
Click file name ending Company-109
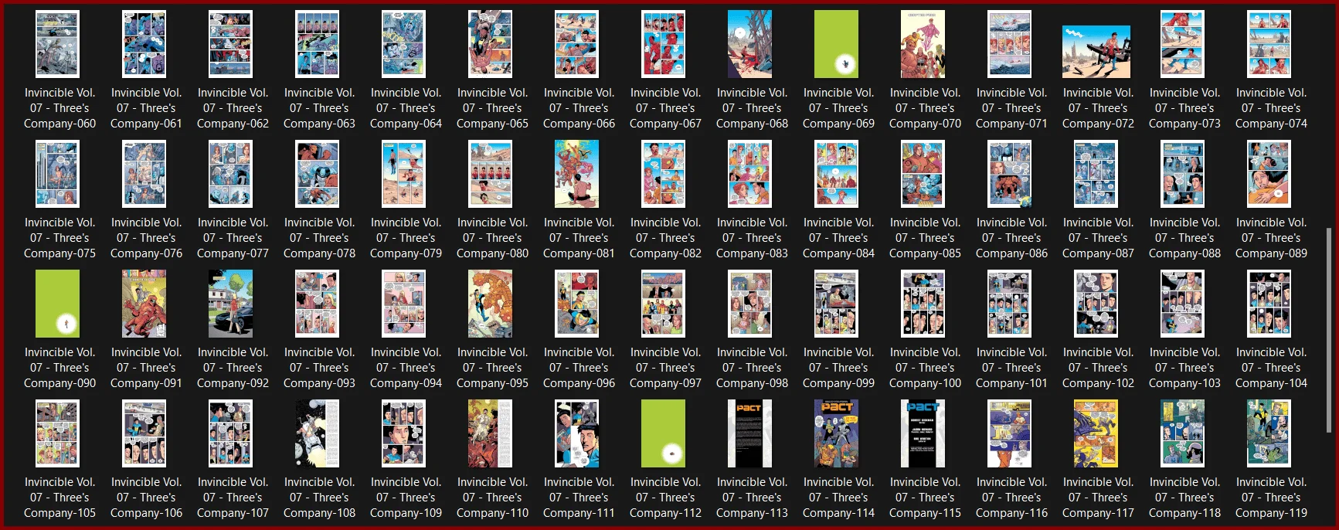click(406, 498)
